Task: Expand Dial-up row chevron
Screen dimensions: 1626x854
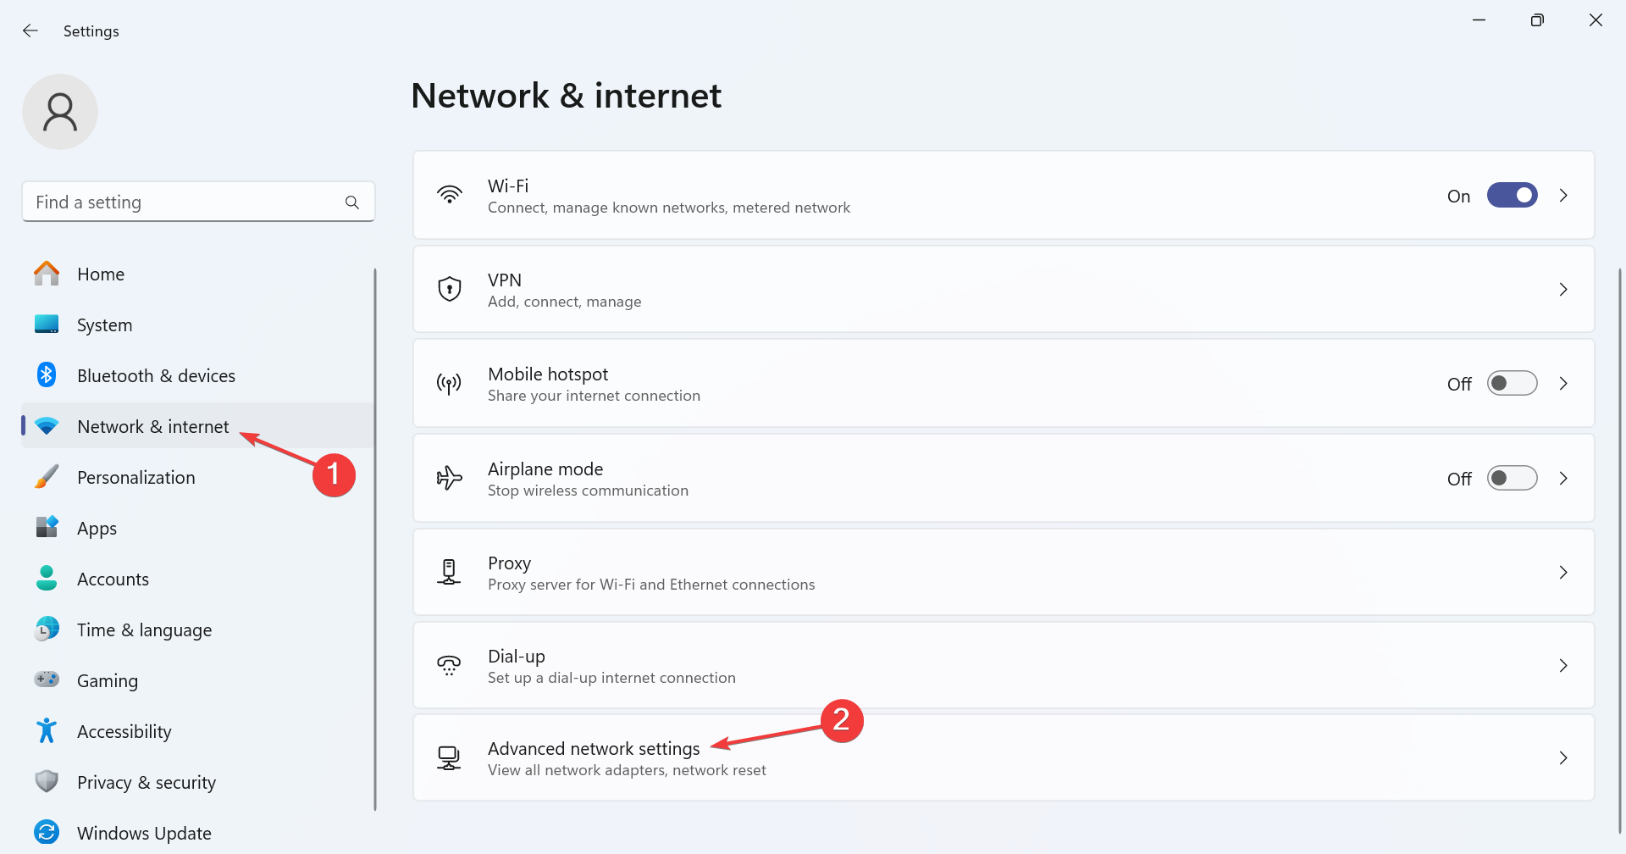Action: [x=1563, y=666]
